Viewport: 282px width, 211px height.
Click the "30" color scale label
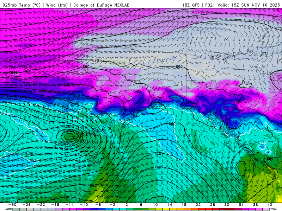[x=227, y=205]
